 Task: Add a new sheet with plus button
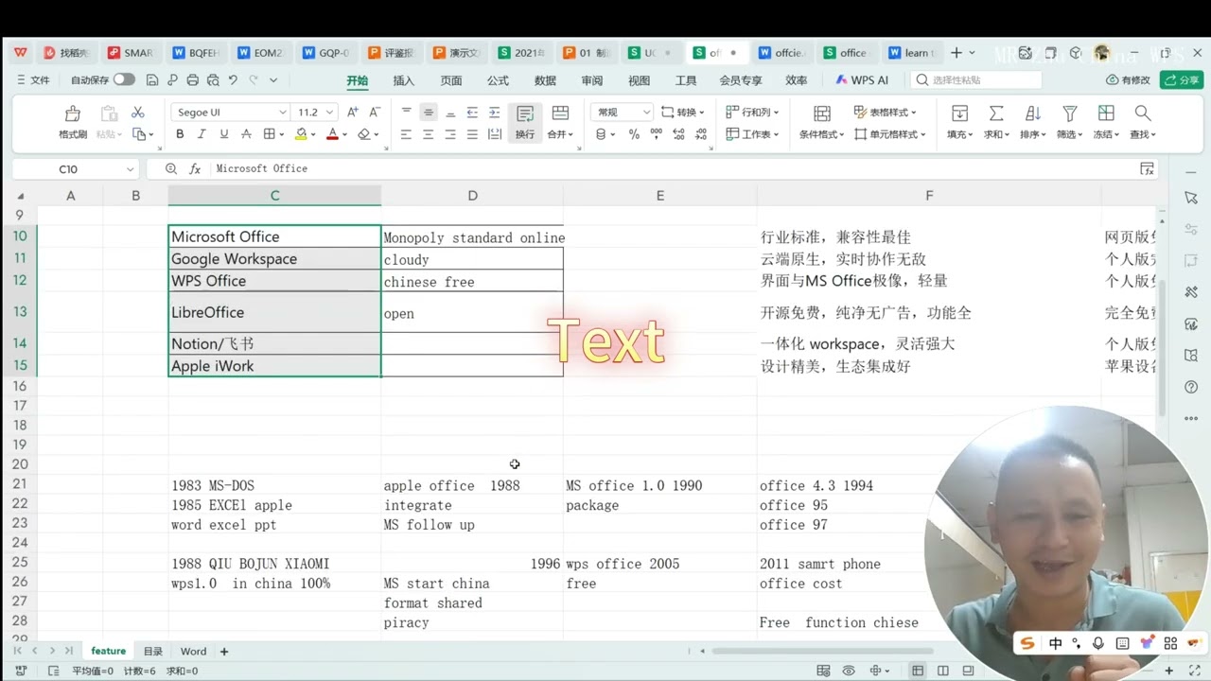[x=224, y=652]
